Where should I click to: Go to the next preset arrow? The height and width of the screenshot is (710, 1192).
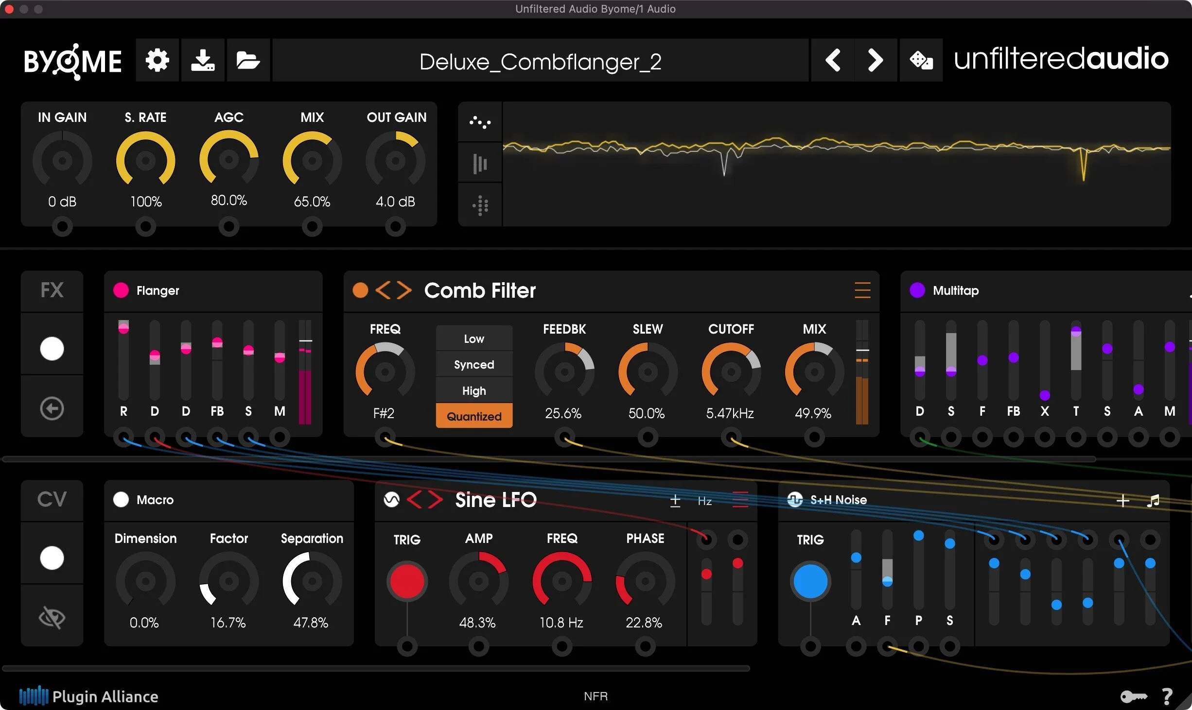click(875, 60)
